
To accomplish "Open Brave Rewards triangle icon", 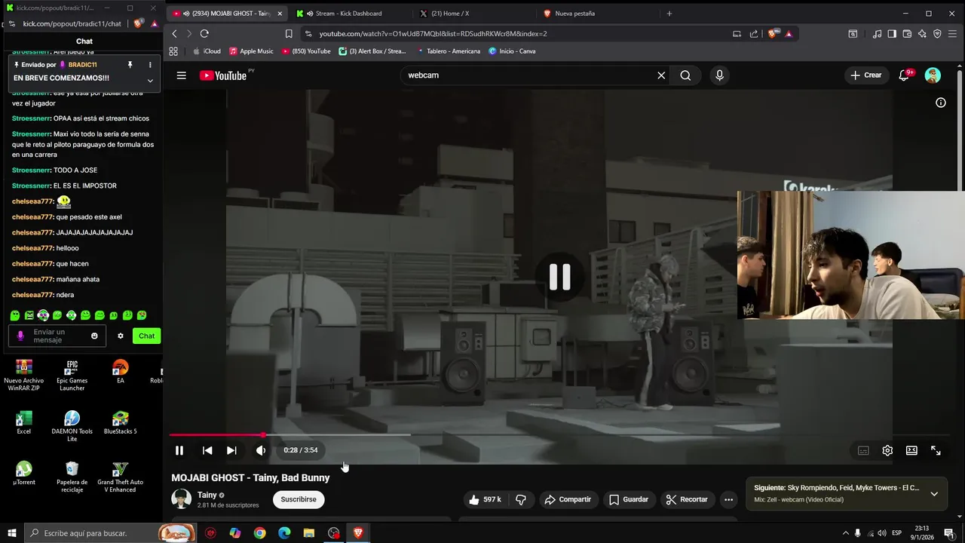I will (789, 34).
